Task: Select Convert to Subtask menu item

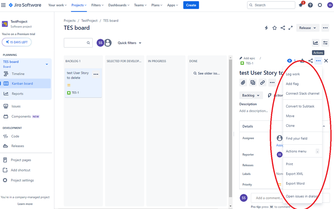Action: (303, 106)
